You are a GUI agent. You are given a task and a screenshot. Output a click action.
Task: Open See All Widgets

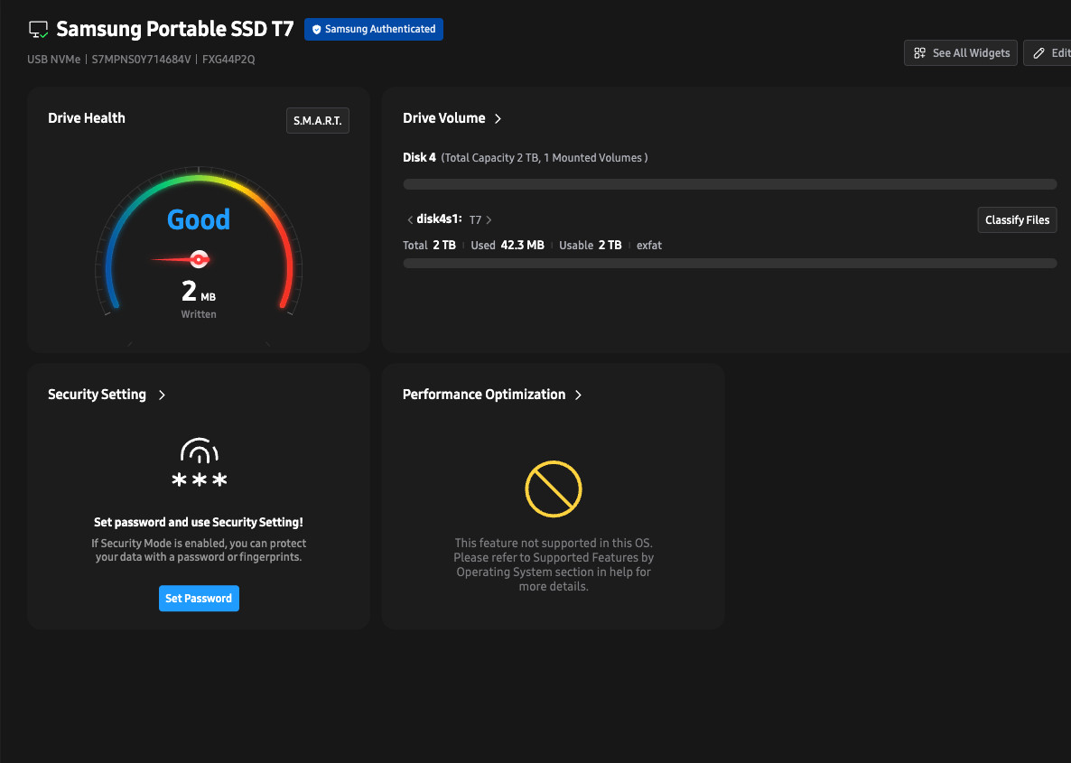click(960, 52)
